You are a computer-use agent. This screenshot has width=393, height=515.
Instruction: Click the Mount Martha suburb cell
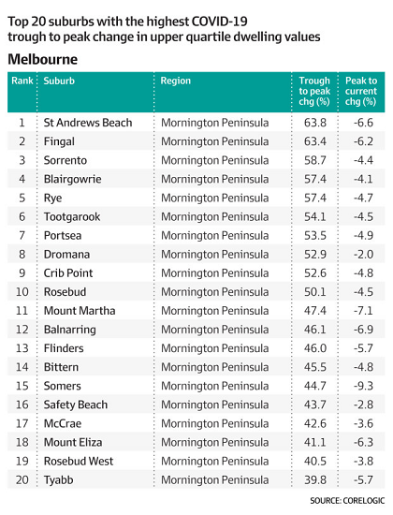coord(80,311)
